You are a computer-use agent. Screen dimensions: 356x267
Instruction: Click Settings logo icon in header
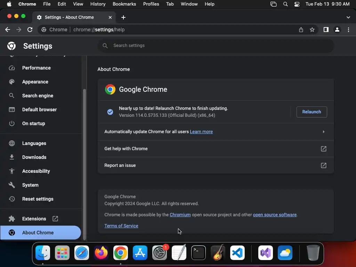11,46
